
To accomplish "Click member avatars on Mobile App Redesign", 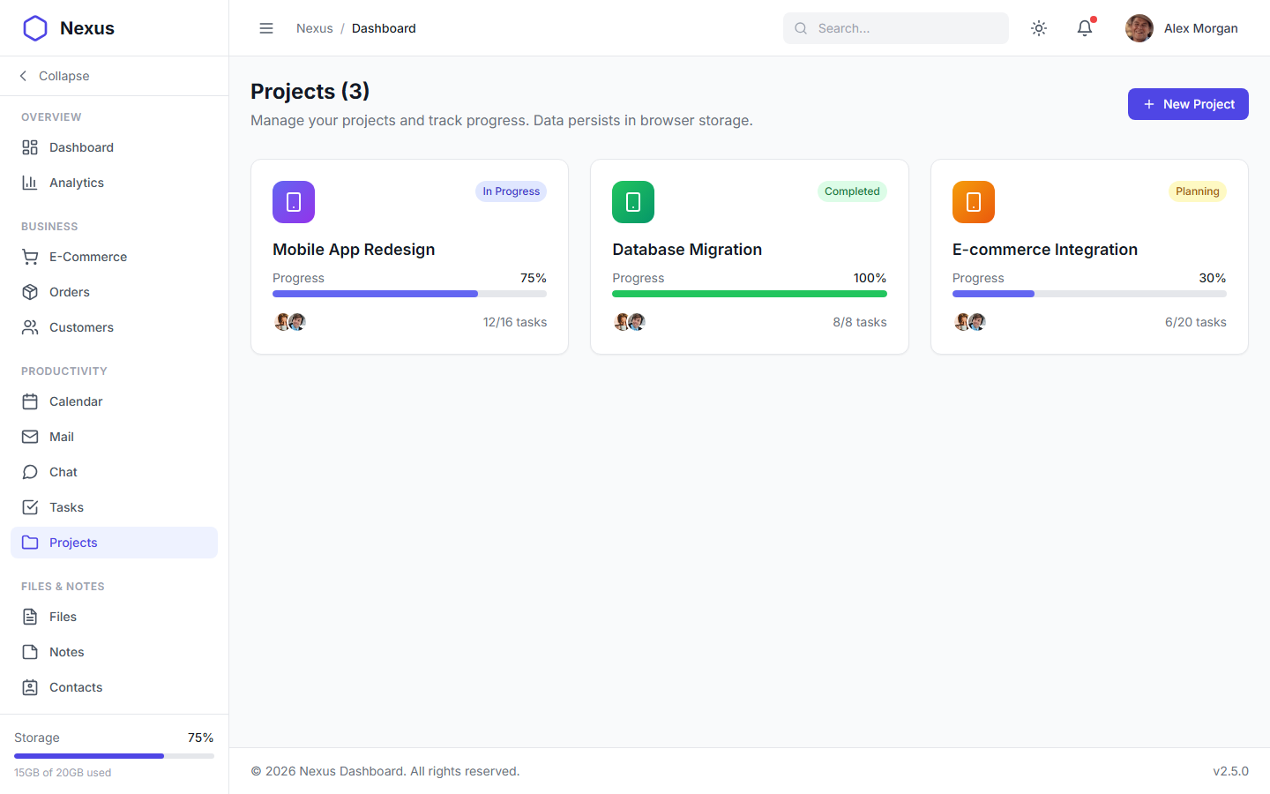I will coord(290,322).
